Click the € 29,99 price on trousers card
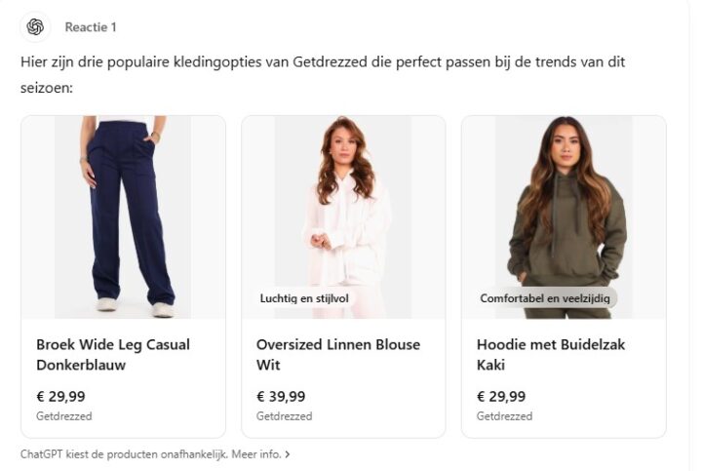702x471 pixels. coord(60,396)
